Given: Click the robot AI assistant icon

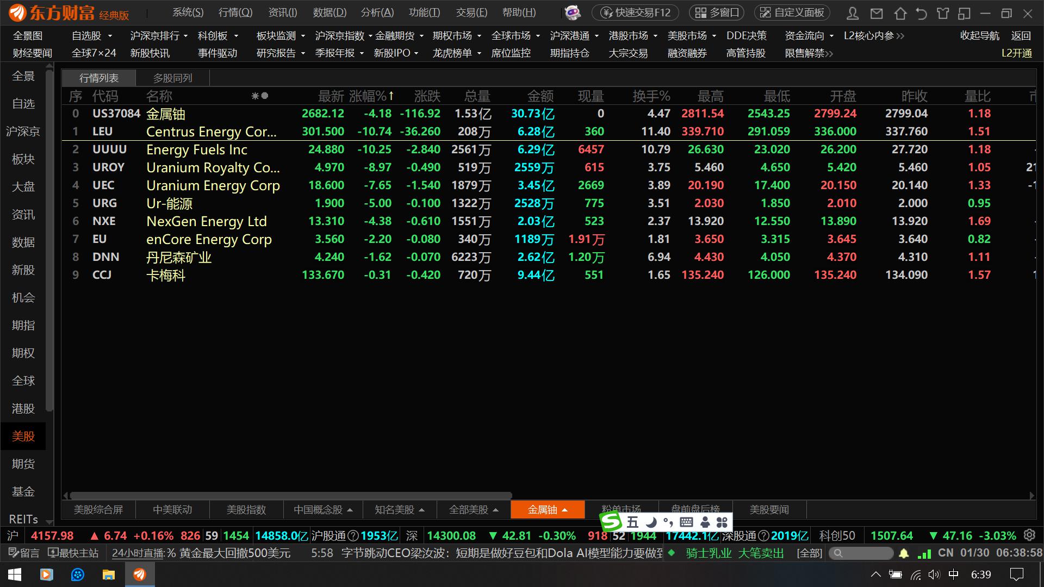Looking at the screenshot, I should tap(572, 13).
